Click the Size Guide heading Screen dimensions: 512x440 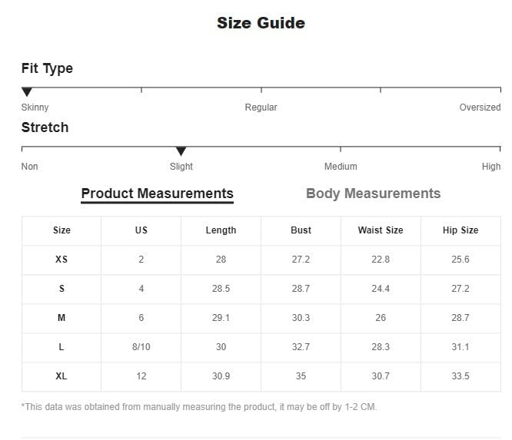(261, 23)
